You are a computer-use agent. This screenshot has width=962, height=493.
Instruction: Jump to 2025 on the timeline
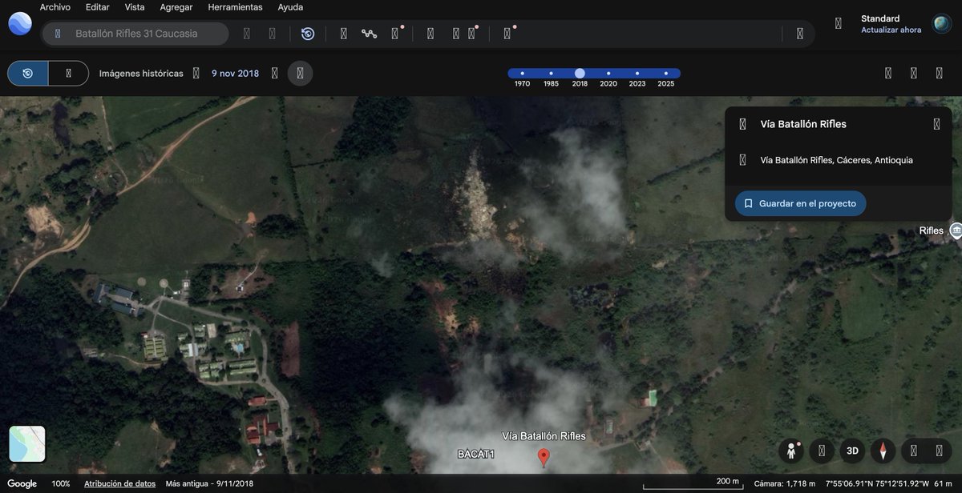[x=666, y=73]
